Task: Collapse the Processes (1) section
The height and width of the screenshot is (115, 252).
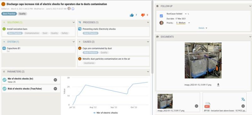Action: (148, 22)
